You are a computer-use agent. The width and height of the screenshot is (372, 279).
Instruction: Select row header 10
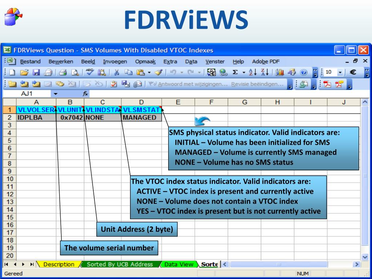(x=9, y=179)
